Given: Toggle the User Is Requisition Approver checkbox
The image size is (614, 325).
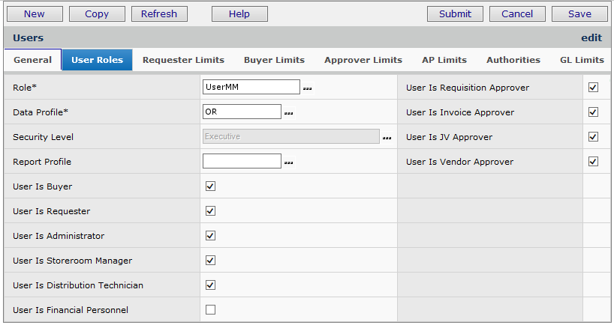Looking at the screenshot, I should 593,88.
